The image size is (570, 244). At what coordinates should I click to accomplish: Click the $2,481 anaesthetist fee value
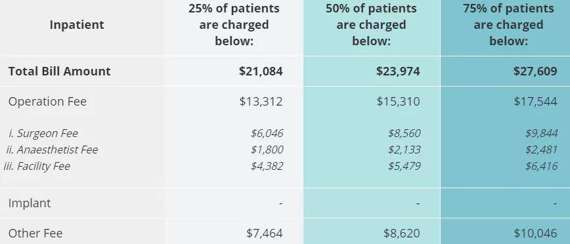541,150
